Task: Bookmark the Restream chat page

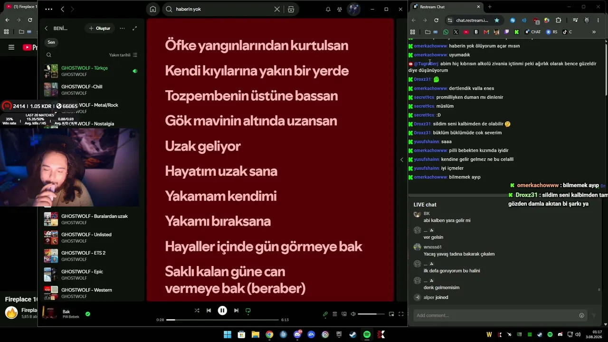Action: click(x=497, y=20)
